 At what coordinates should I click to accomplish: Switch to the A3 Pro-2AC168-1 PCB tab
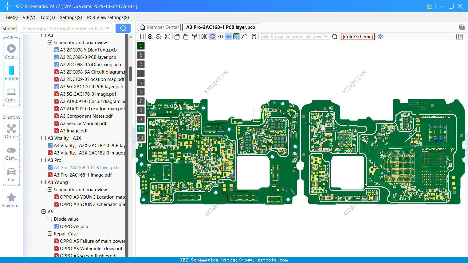tap(220, 27)
